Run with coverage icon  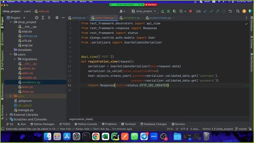pos(175,11)
